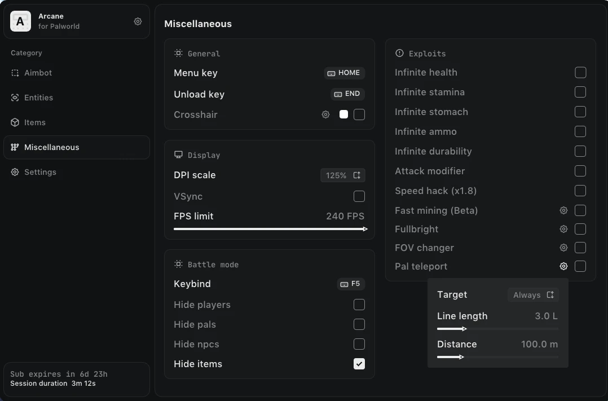Open the gear icon beside Arcane header
Viewport: 608px width, 401px height.
coord(138,21)
